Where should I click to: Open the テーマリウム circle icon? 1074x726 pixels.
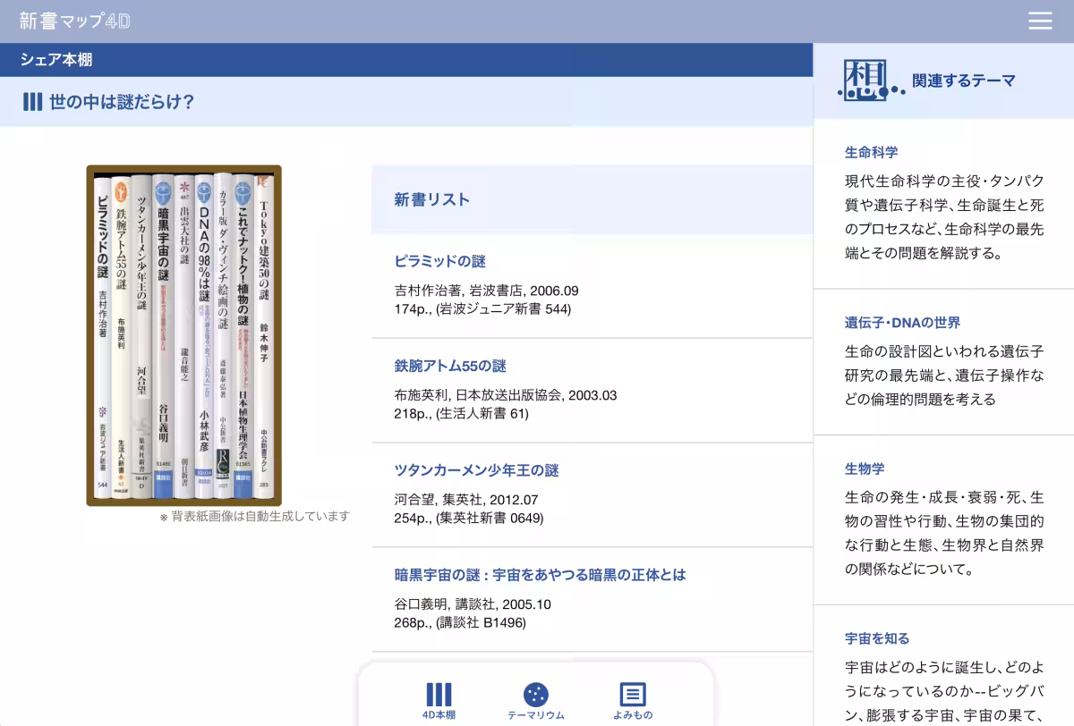point(535,696)
